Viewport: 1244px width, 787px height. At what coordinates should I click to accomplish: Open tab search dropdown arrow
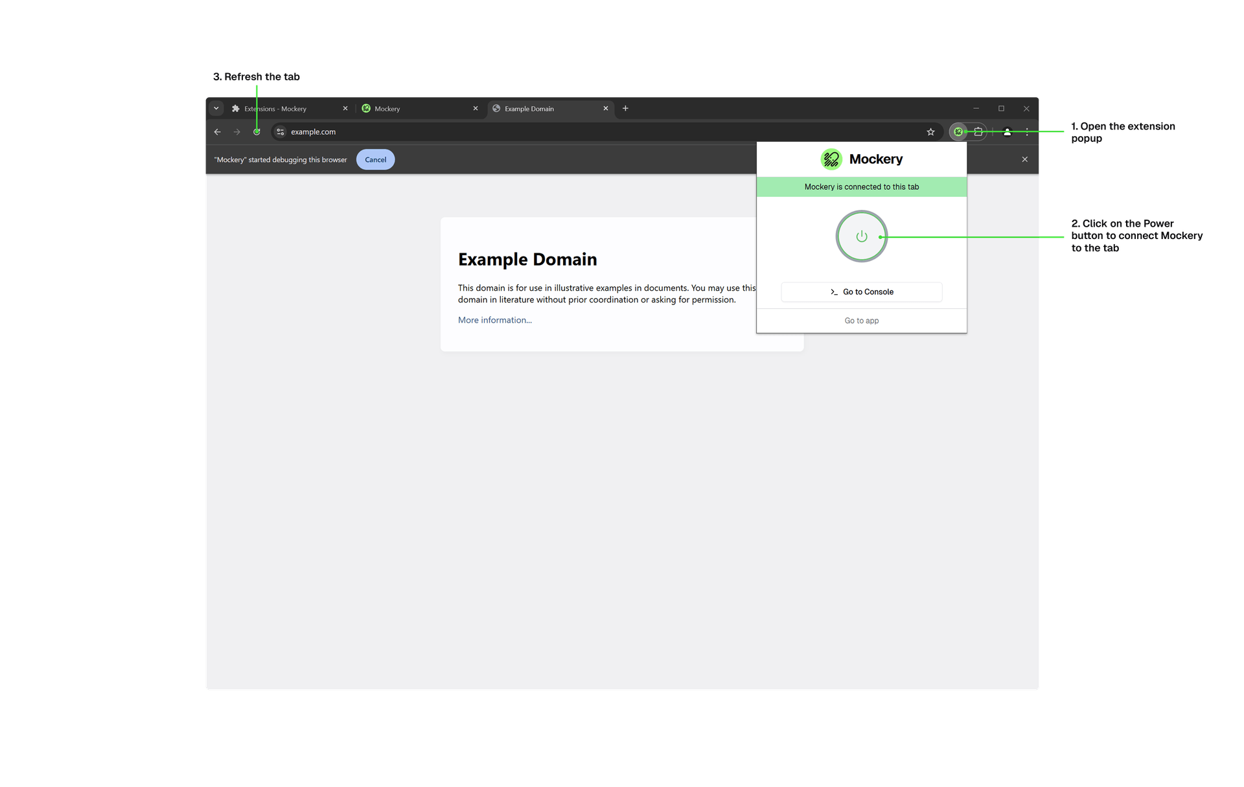[216, 109]
